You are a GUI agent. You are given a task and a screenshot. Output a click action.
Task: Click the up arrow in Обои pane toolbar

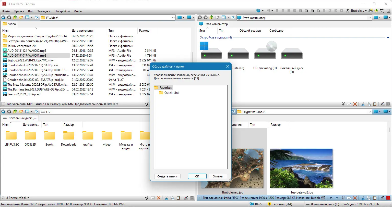click(331, 198)
